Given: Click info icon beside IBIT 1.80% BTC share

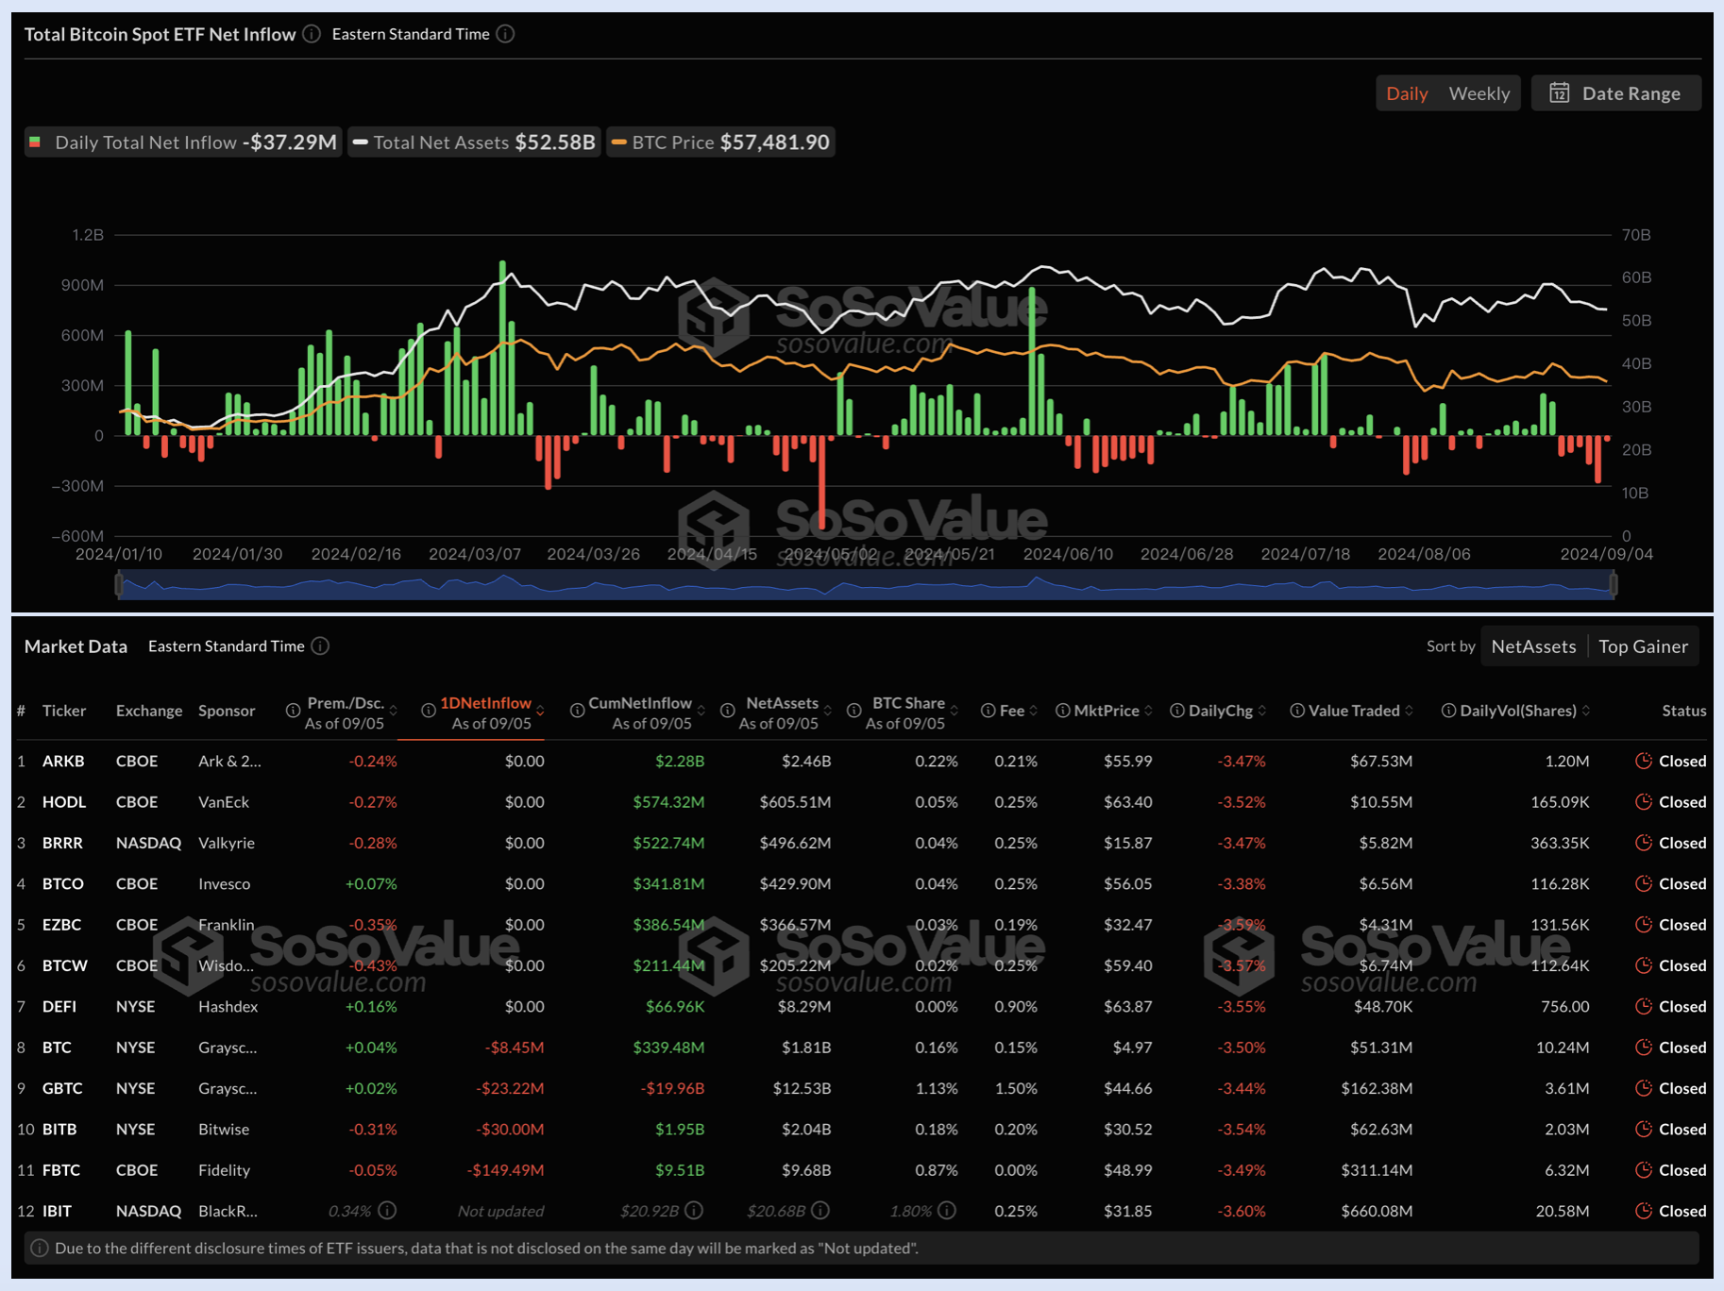Looking at the screenshot, I should (x=947, y=1210).
